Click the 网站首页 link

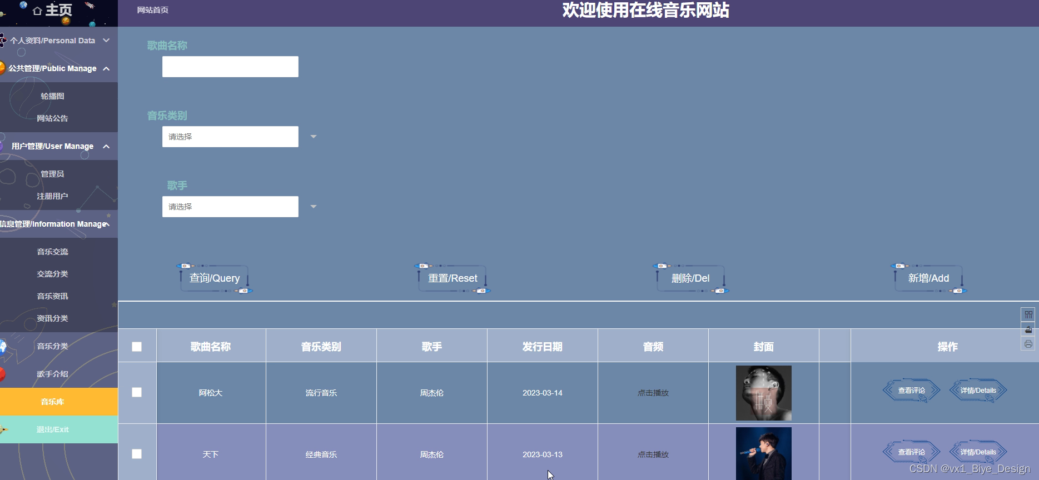click(153, 10)
